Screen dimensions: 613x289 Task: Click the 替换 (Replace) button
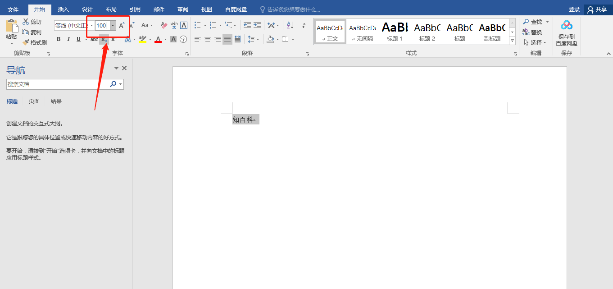coord(532,32)
